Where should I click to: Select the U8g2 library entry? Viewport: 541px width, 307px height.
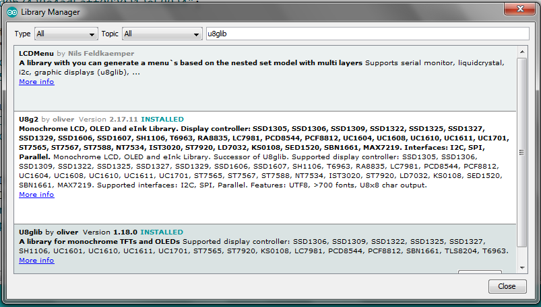coord(269,208)
